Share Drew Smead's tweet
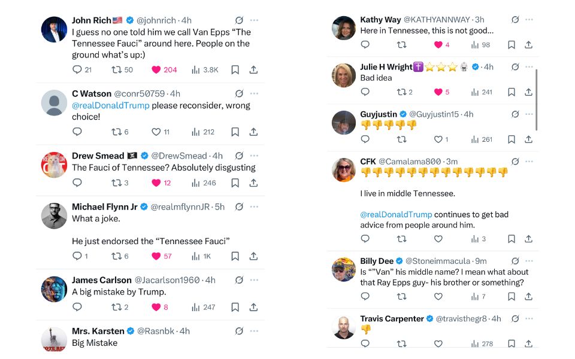Image resolution: width=575 pixels, height=359 pixels. click(x=253, y=183)
